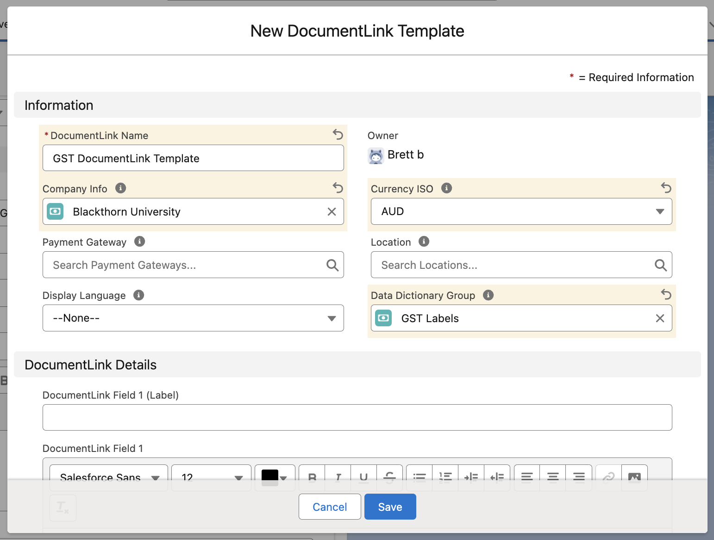Click the DocumentLink Details section header

coord(357,364)
